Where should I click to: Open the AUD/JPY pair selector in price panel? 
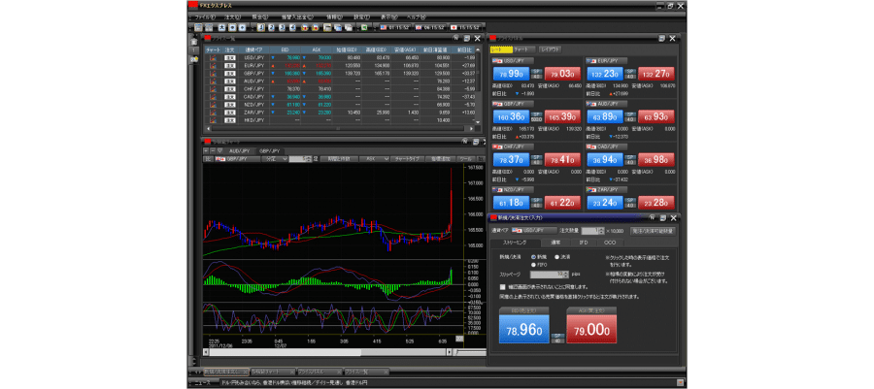pyautogui.click(x=608, y=104)
